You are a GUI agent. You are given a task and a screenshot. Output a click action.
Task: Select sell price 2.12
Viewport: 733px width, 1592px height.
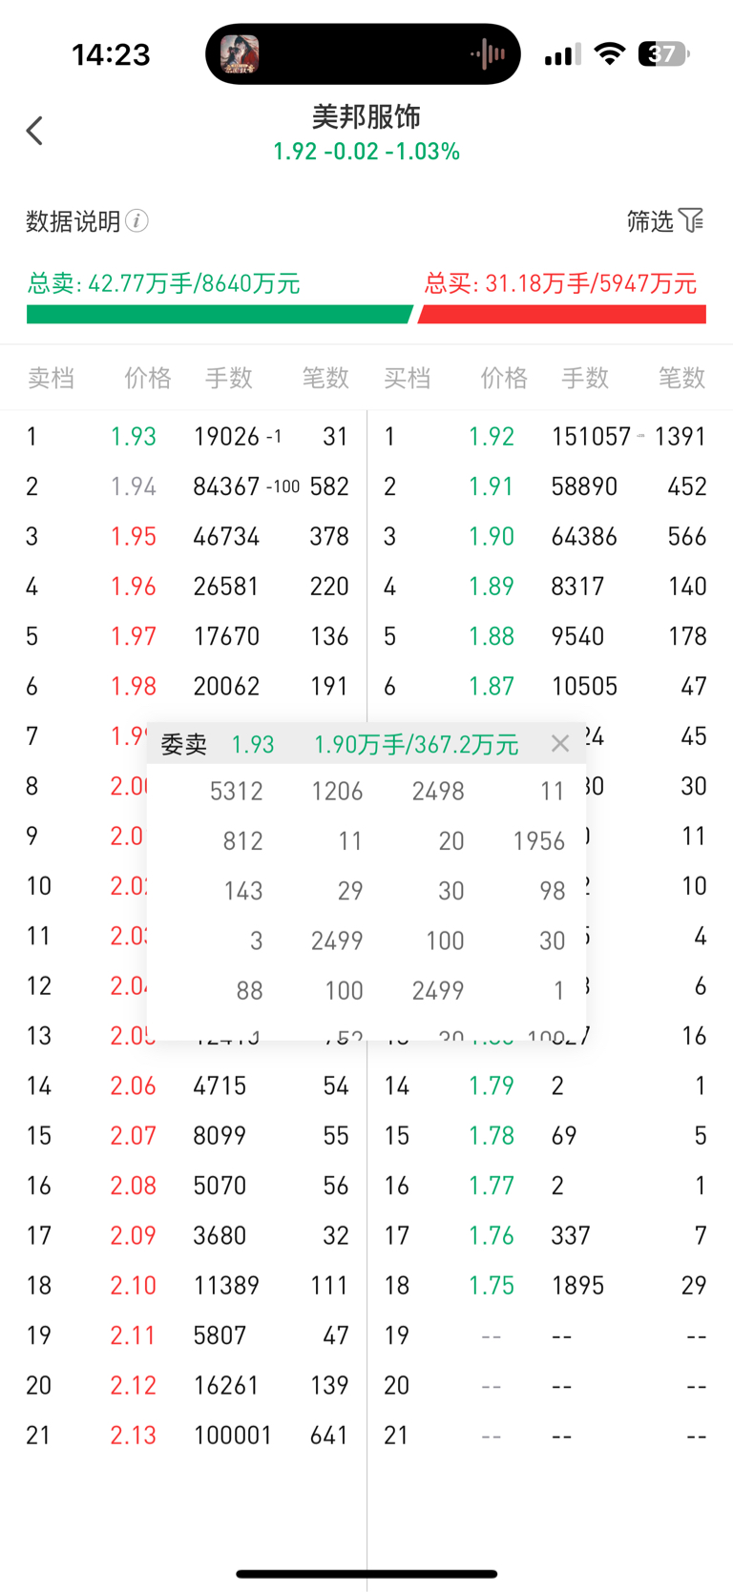[134, 1385]
